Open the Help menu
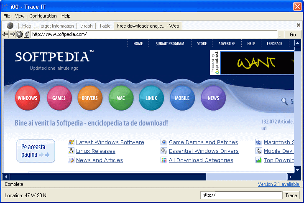This screenshot has height=203, width=304. 66,16
